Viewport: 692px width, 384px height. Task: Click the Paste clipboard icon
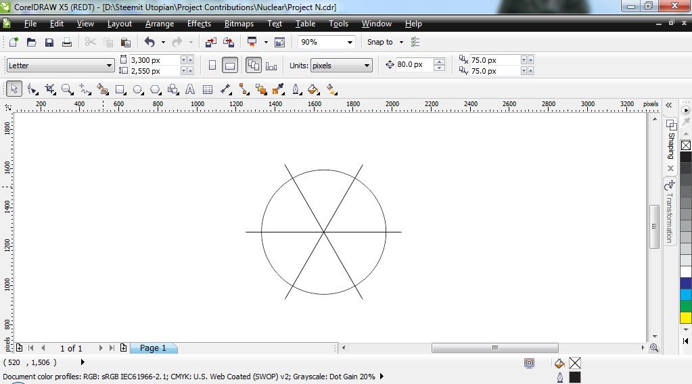point(126,42)
